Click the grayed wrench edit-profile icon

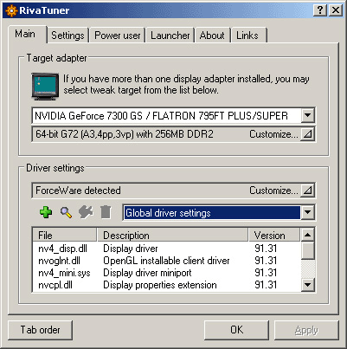coord(86,212)
